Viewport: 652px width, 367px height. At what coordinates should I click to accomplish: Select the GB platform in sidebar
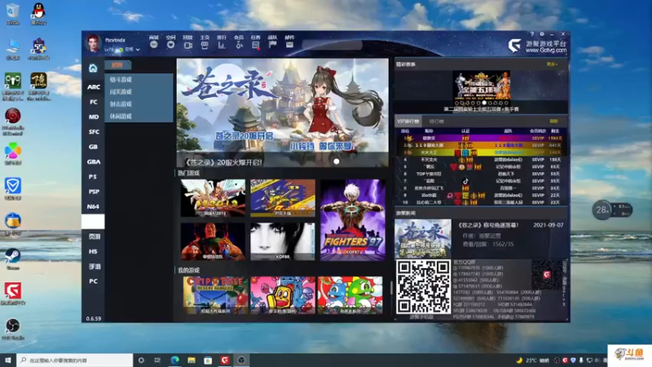tap(94, 147)
